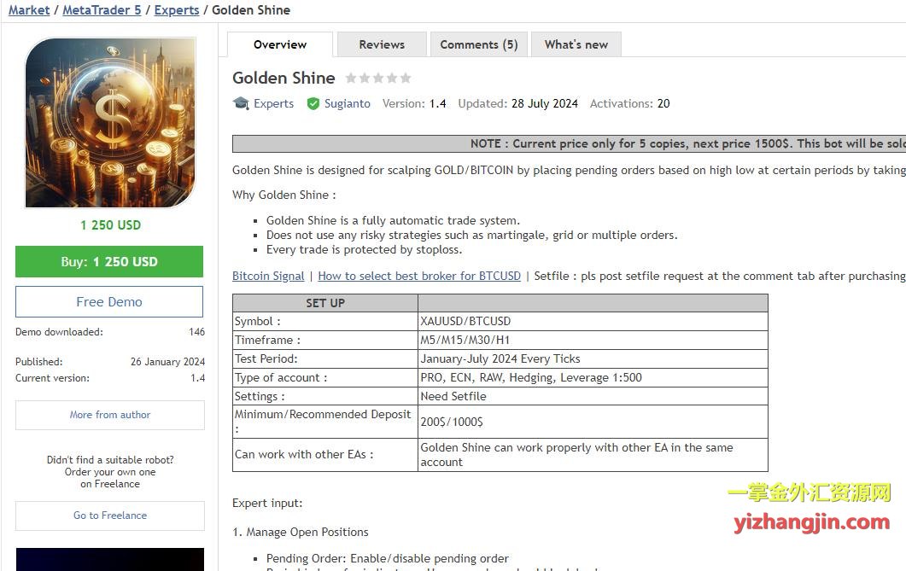The height and width of the screenshot is (571, 906).
Task: Open the Bitcoin Signal link
Action: 268,276
